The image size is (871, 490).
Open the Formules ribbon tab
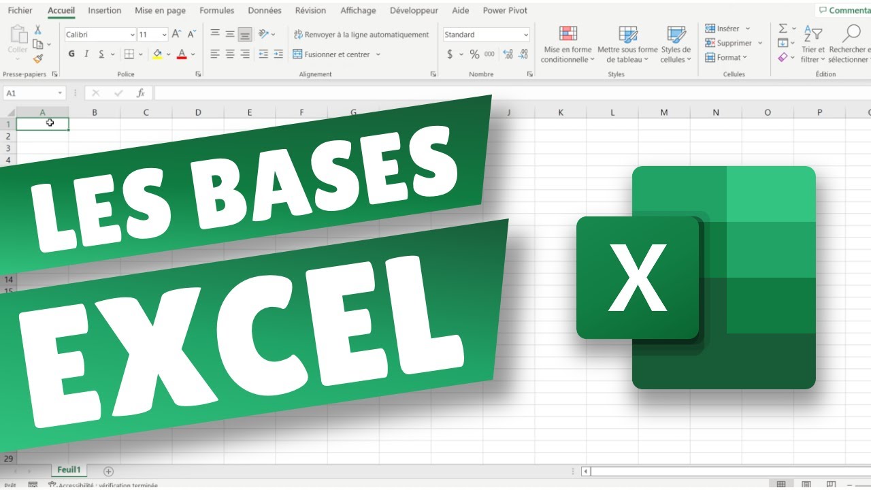(x=216, y=10)
